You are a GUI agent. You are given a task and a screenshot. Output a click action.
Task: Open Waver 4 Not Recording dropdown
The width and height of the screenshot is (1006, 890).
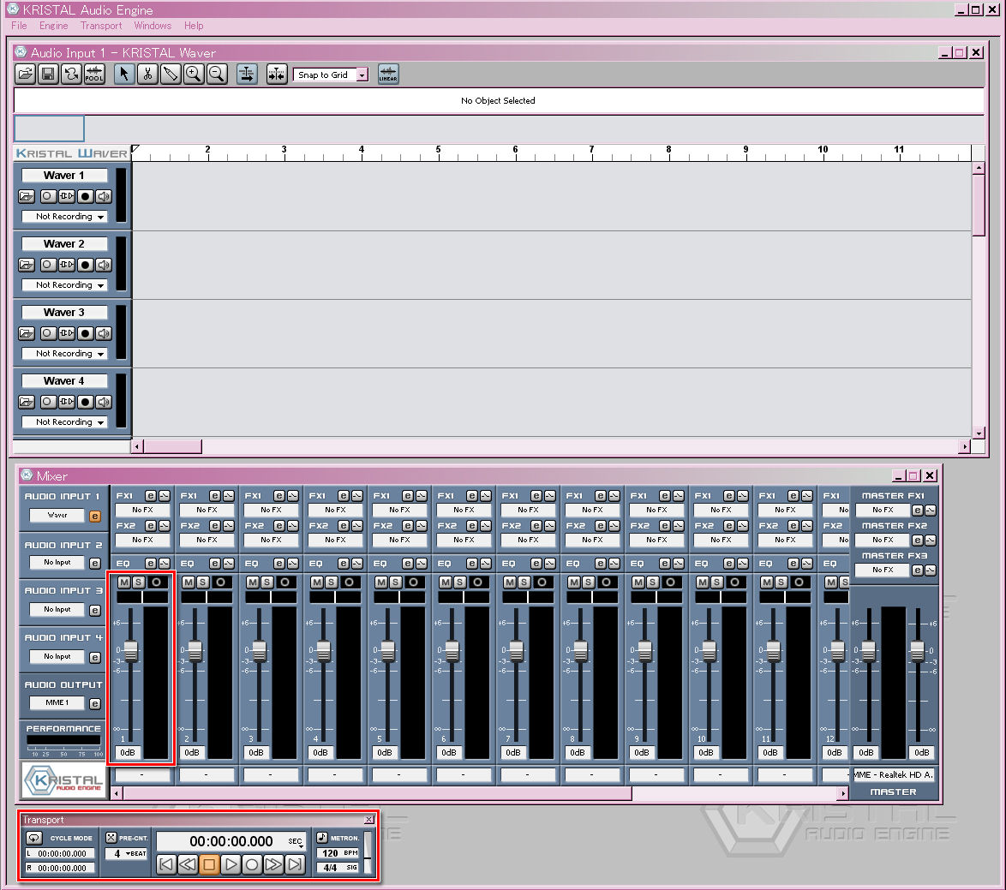[64, 422]
